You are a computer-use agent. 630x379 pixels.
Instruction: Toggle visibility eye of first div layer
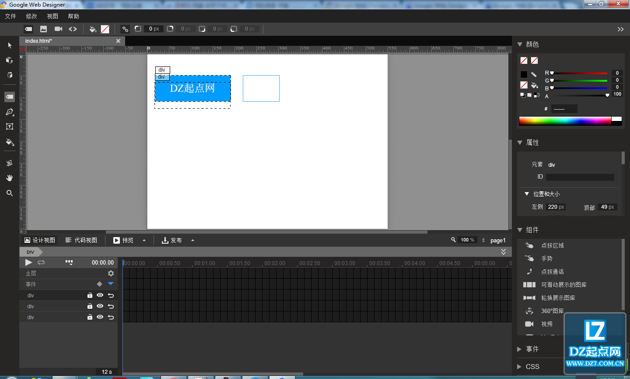tap(100, 295)
